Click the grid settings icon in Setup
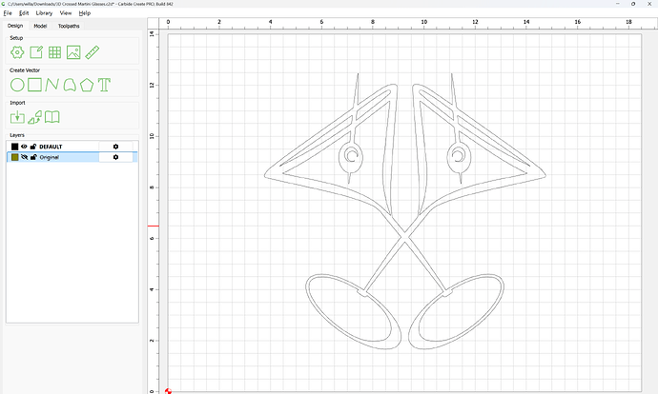658x394 pixels. tap(54, 52)
